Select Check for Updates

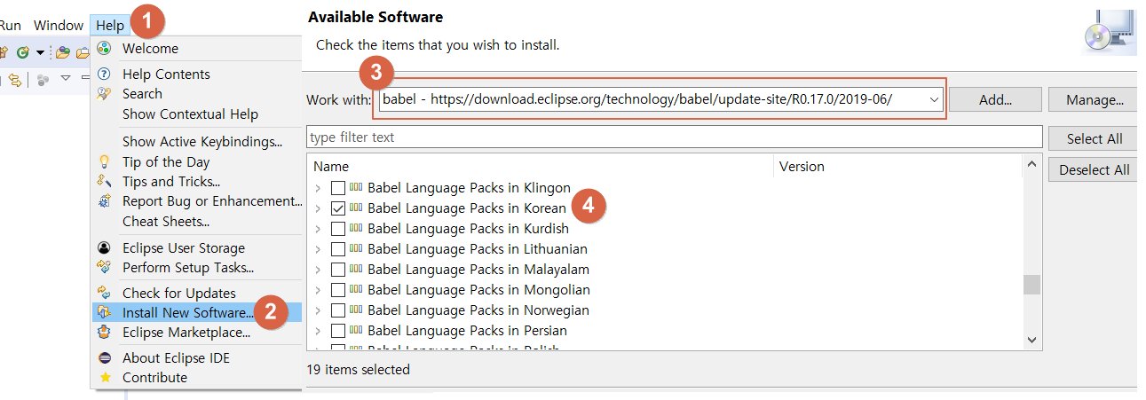[179, 294]
